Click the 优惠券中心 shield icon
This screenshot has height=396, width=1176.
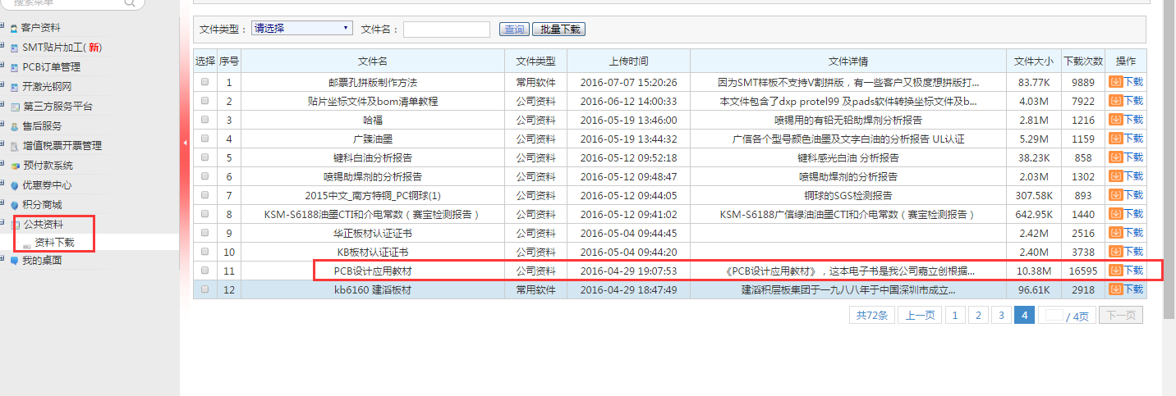14,185
